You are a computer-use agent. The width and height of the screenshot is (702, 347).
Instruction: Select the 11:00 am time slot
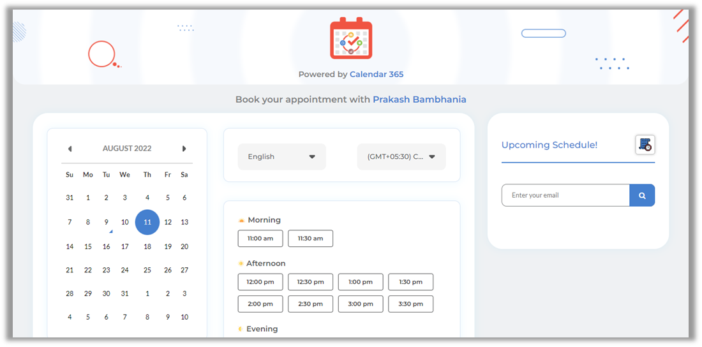pos(260,239)
